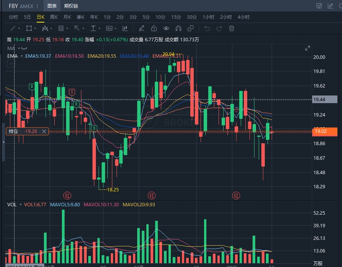This screenshot has height=267, width=342.
Task: Toggle drawing visibility with the eye icon
Action: [166, 28]
